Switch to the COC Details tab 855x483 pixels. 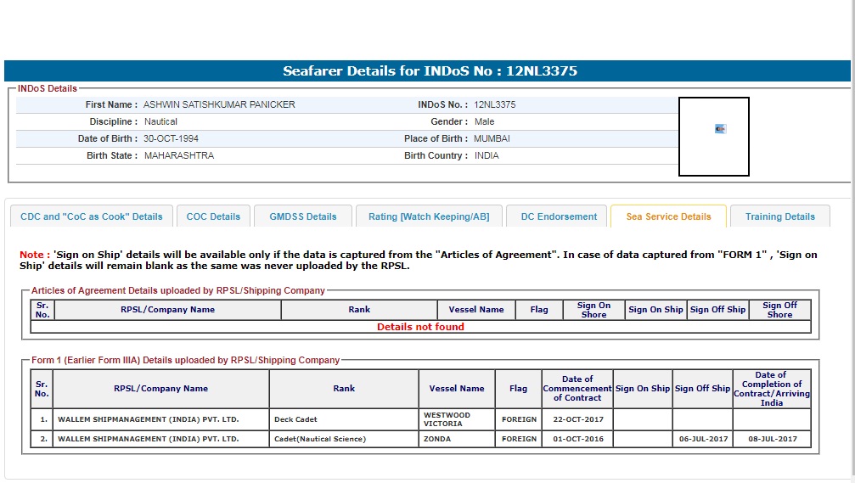click(213, 216)
